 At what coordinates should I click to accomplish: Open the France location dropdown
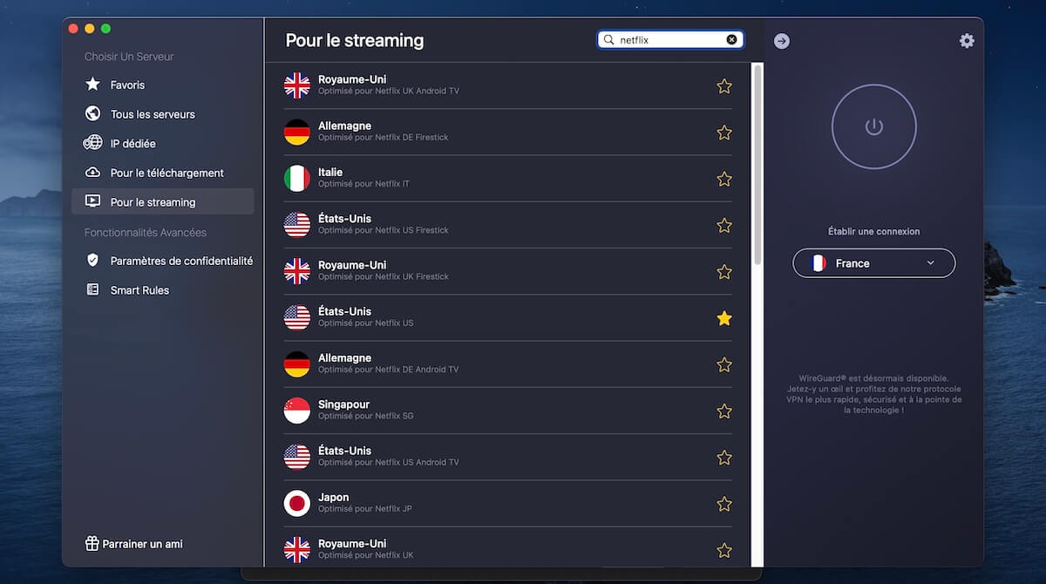(x=873, y=263)
